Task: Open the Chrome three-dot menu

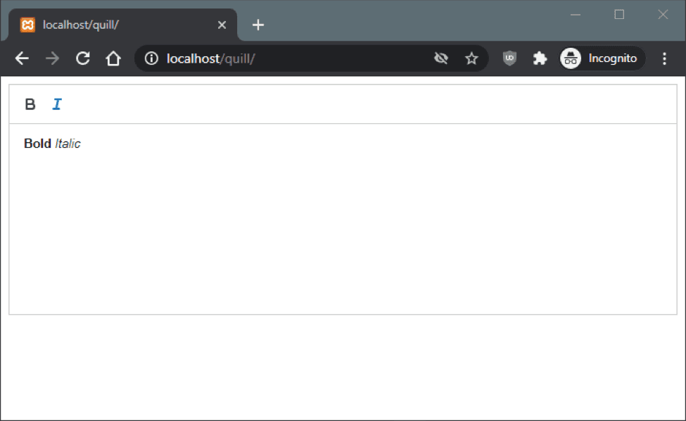Action: (x=664, y=58)
